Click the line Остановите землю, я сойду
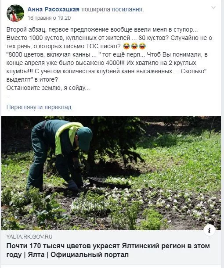The height and width of the screenshot is (268, 224). click(x=48, y=88)
